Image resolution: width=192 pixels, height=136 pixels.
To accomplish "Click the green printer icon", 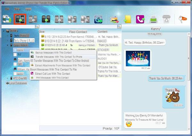I will (153, 19).
